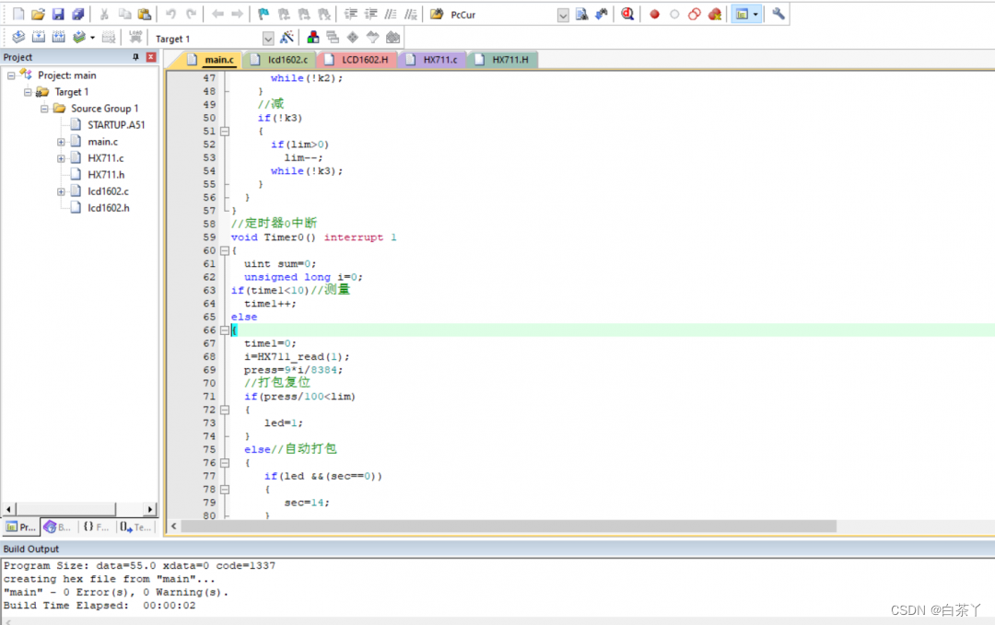
Task: Select STARTUP.A51 in project tree
Action: 116,125
